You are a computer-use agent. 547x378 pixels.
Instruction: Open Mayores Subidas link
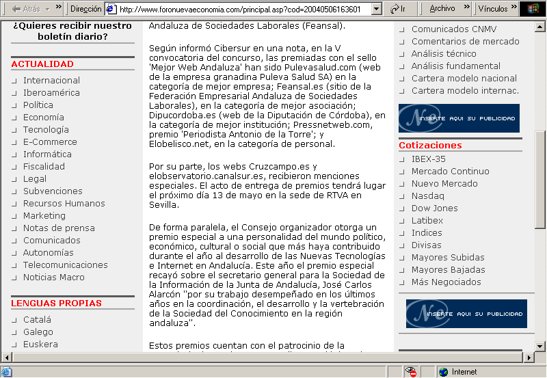[x=448, y=257]
